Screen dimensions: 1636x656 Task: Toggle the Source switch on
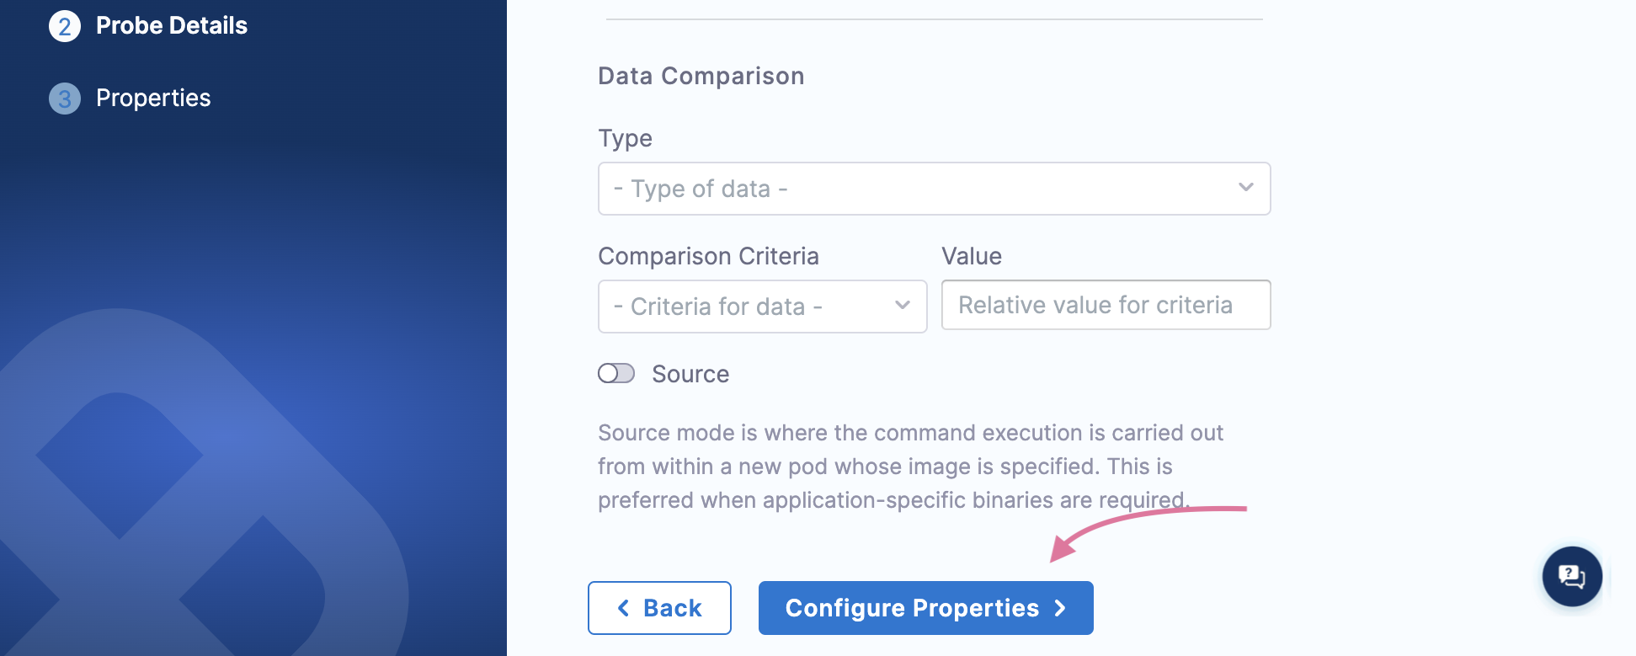point(616,373)
